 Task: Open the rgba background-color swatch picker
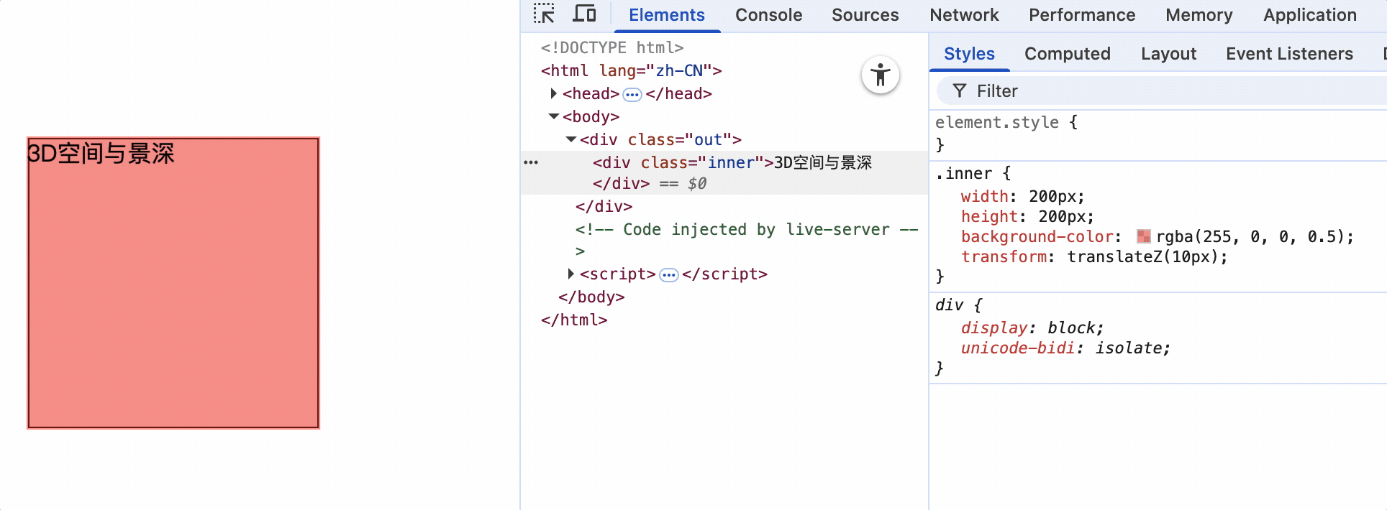coord(1143,237)
